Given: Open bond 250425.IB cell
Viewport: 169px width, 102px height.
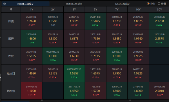Looking at the screenshot, I should tap(95, 56).
